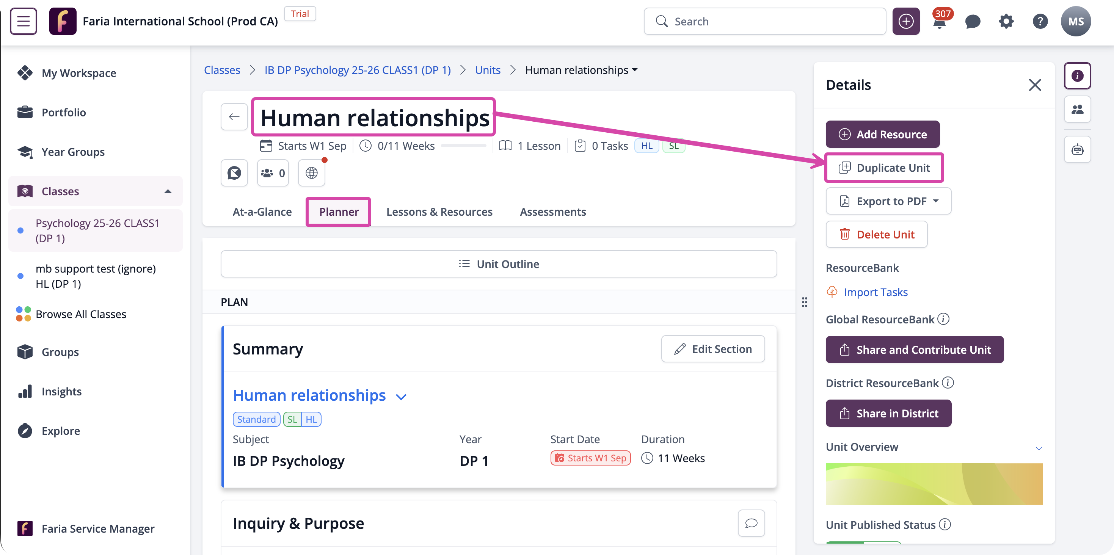Click the back arrow beside unit title

[x=234, y=117]
